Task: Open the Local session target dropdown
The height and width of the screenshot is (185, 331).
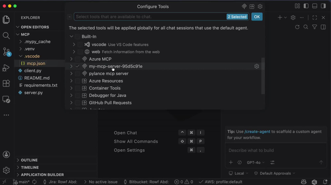Action: pos(239,173)
